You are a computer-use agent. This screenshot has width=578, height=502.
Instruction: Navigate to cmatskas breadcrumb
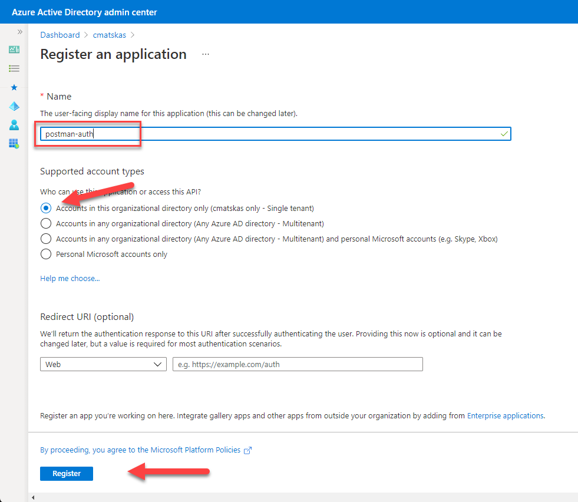[109, 35]
